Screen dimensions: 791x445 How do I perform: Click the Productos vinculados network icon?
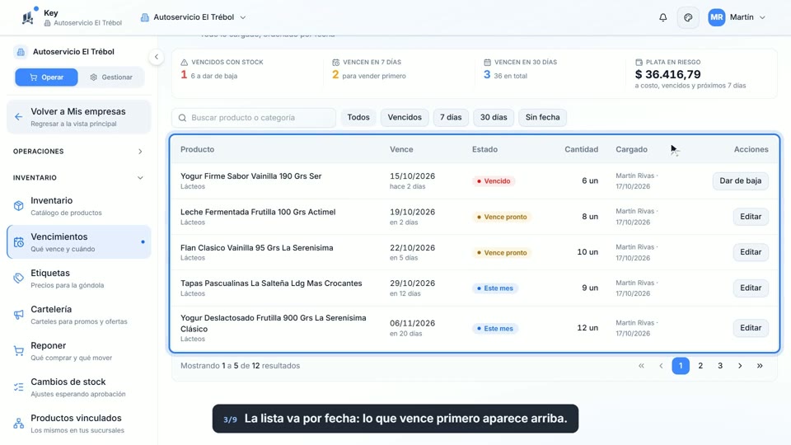19,424
